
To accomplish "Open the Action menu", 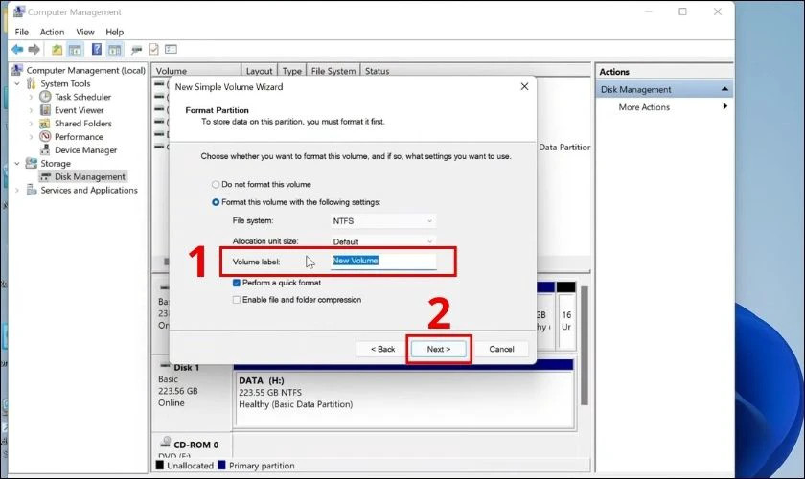I will 52,32.
